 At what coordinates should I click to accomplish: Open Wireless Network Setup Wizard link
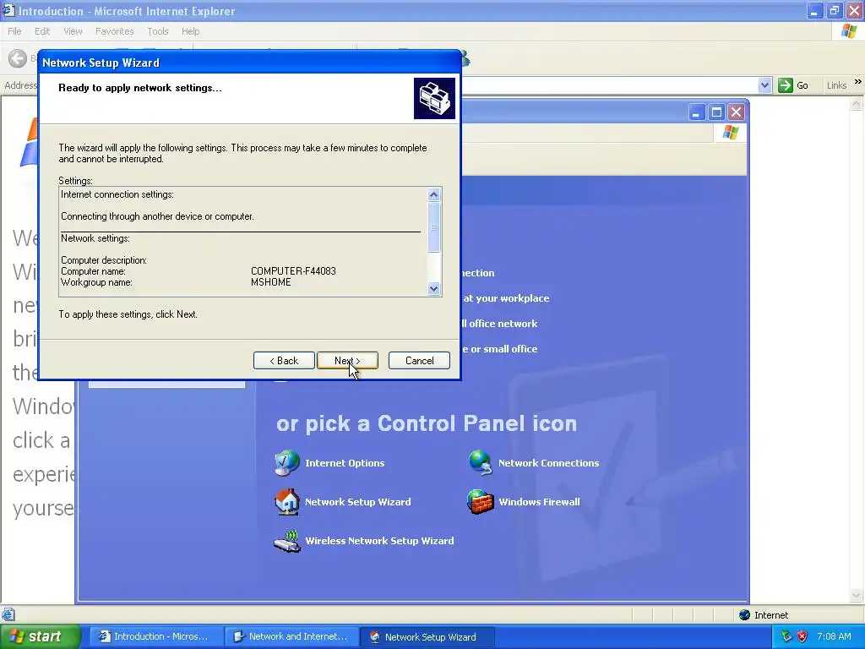pos(379,541)
